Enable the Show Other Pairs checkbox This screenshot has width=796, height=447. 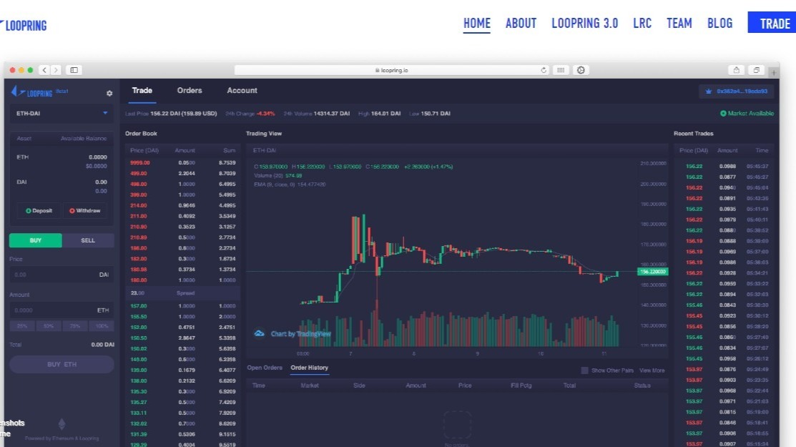click(584, 370)
